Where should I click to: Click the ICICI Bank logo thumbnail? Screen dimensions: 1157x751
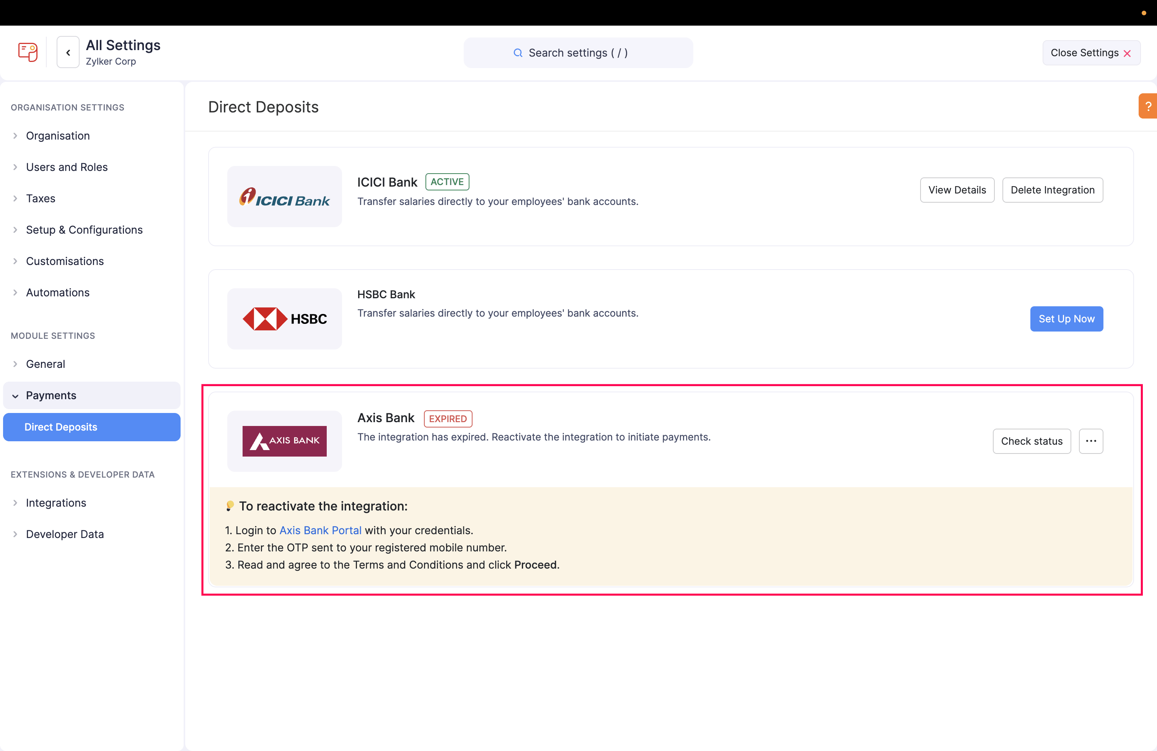(x=284, y=196)
